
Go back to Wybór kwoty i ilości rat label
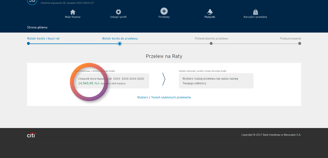point(43,38)
